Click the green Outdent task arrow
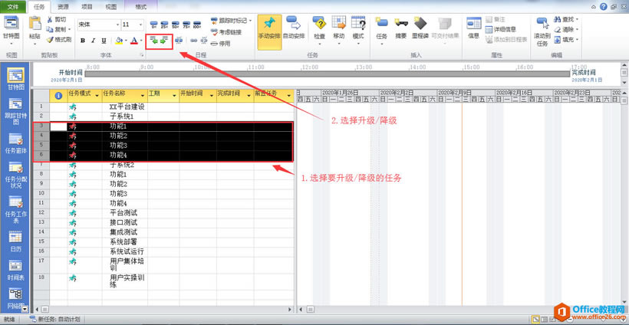This screenshot has height=325, width=629. point(154,40)
